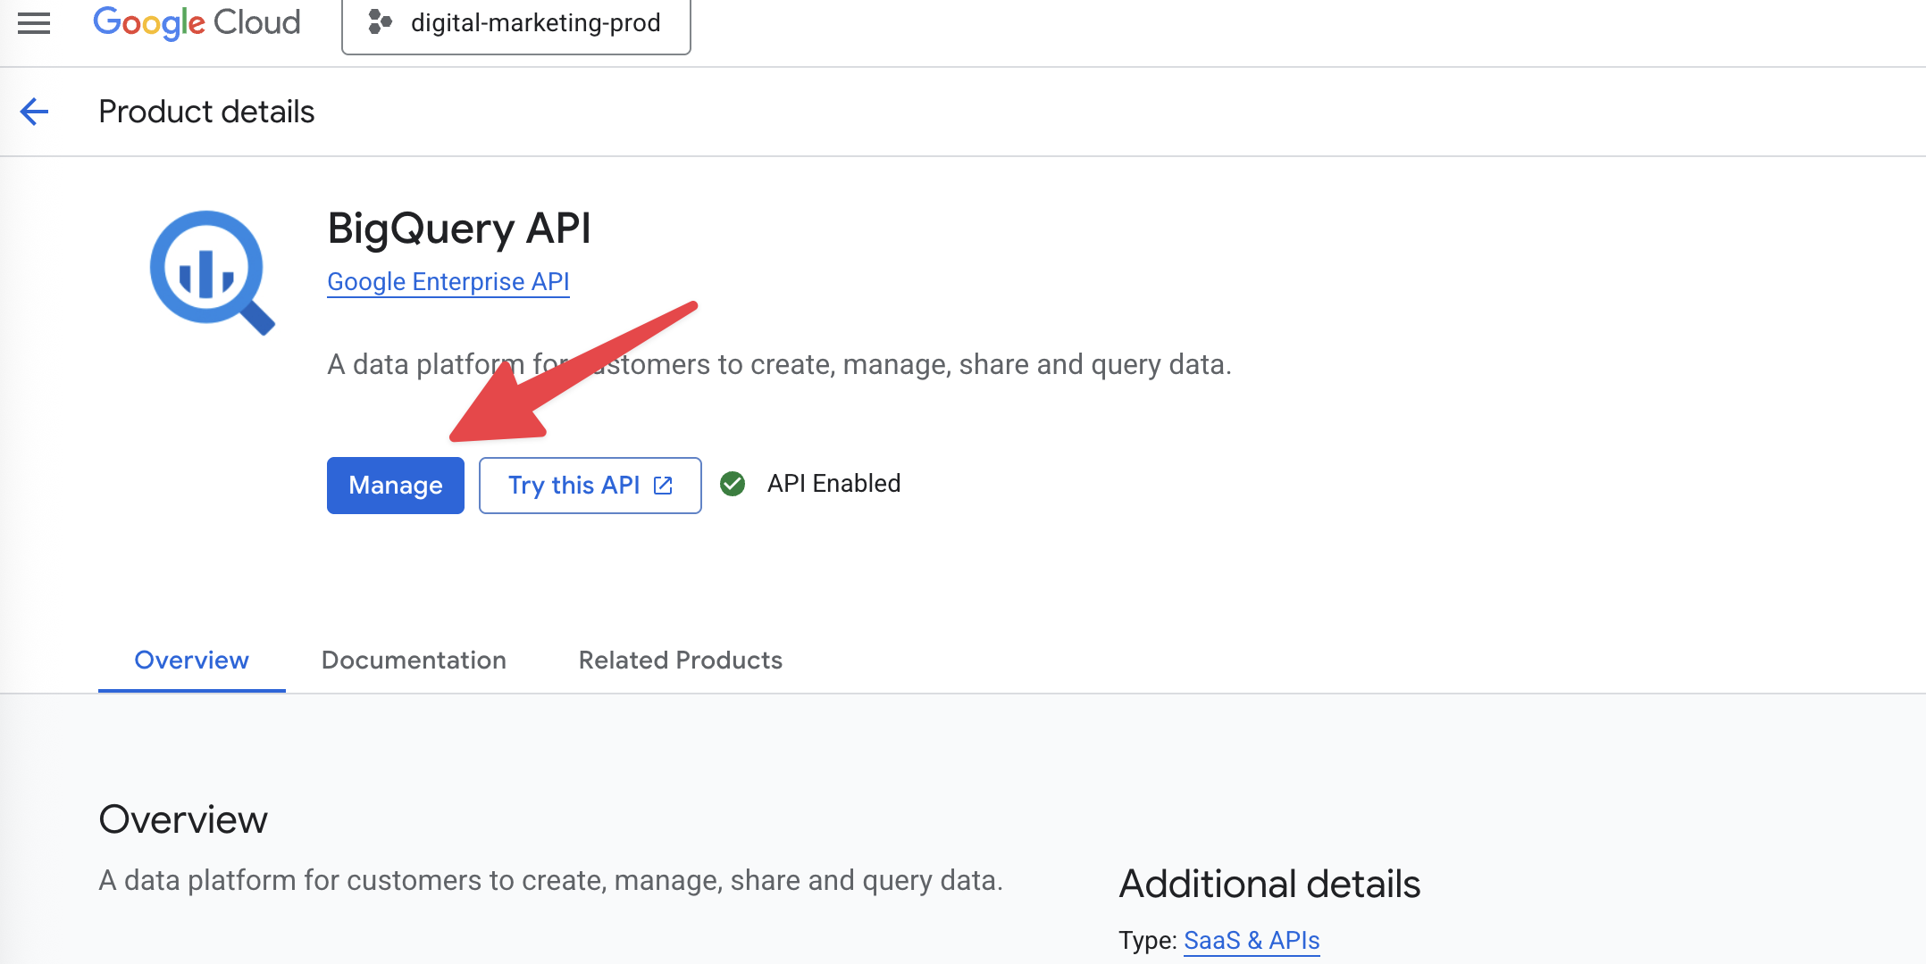The height and width of the screenshot is (964, 1926).
Task: Click the Try this API button
Action: pyautogui.click(x=574, y=486)
